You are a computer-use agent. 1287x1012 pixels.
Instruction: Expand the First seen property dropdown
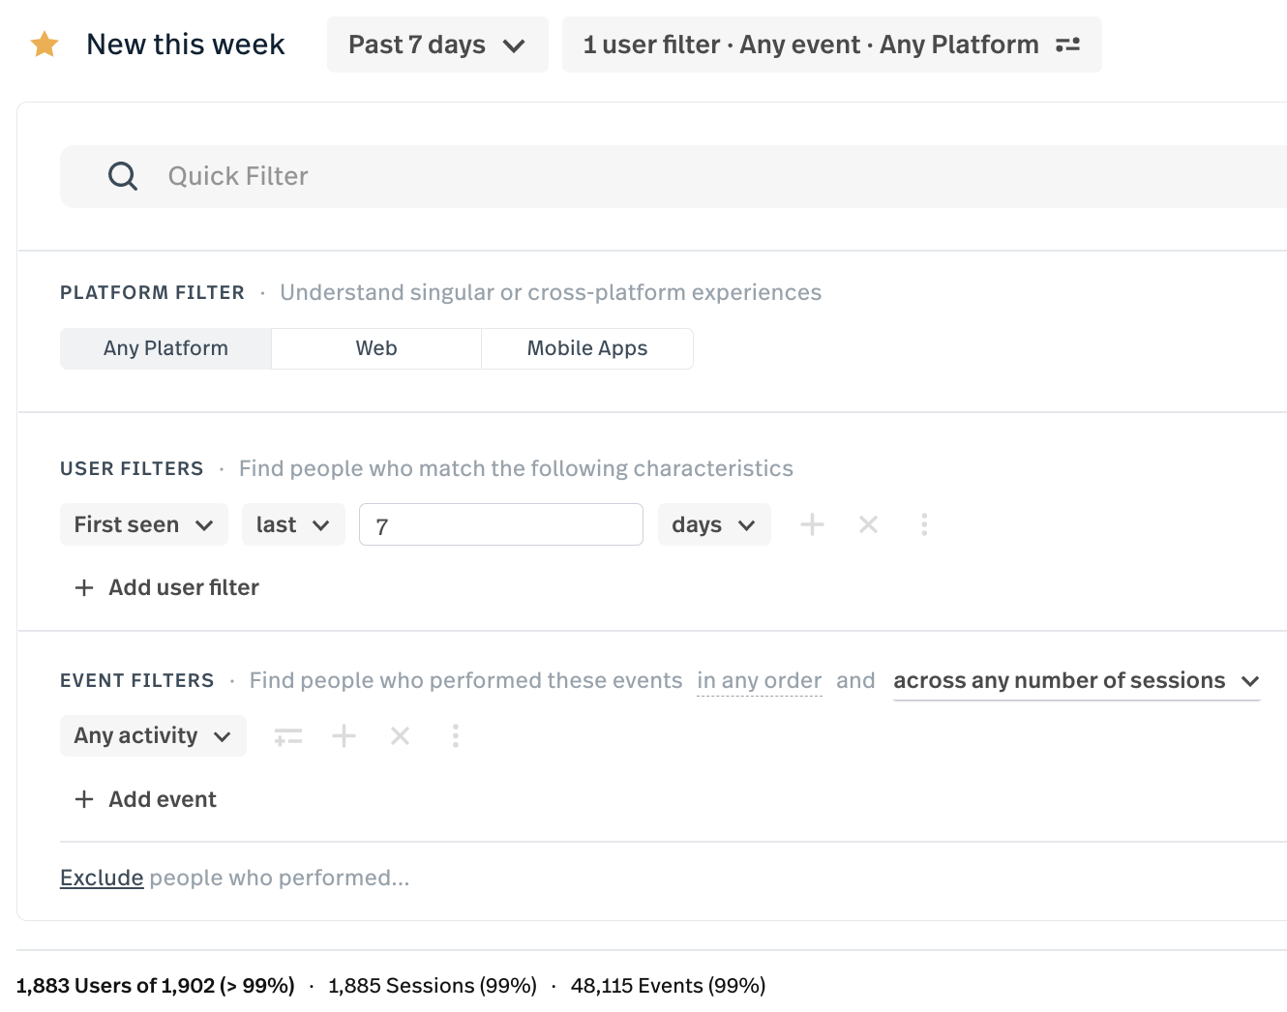click(x=143, y=524)
